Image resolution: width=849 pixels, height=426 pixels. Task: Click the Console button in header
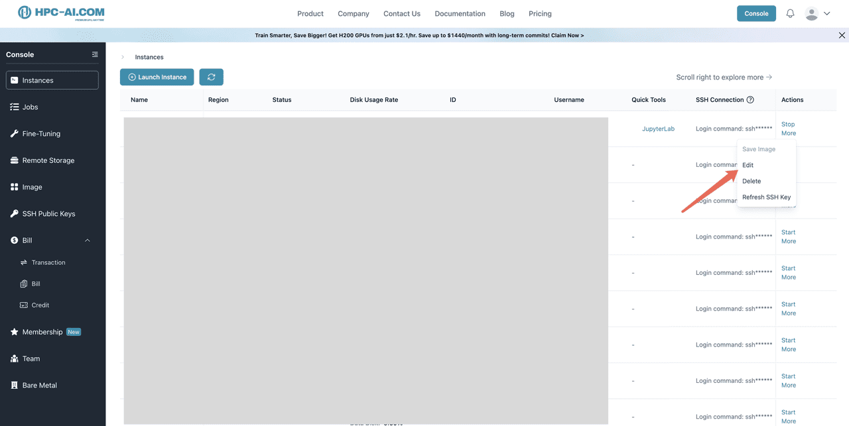[x=756, y=13]
